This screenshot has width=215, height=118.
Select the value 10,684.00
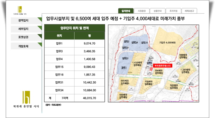(x=89, y=90)
